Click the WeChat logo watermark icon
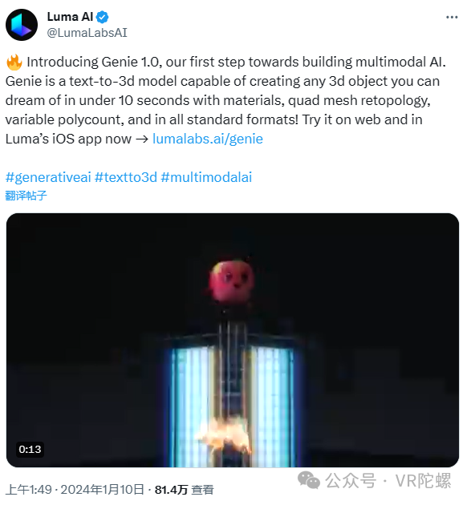471x505 pixels. point(309,480)
